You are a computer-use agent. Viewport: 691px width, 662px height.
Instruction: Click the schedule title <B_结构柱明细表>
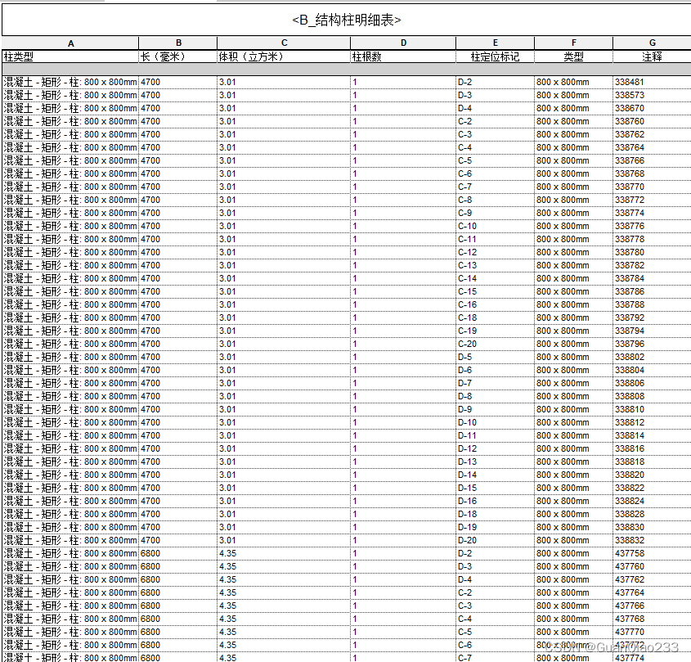[x=347, y=20]
